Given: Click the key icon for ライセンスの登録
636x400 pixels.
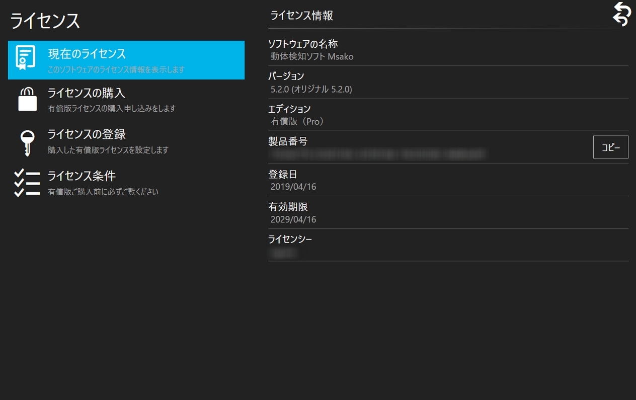Looking at the screenshot, I should tap(27, 142).
